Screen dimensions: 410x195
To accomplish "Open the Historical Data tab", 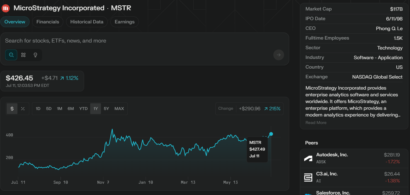I will 87,22.
